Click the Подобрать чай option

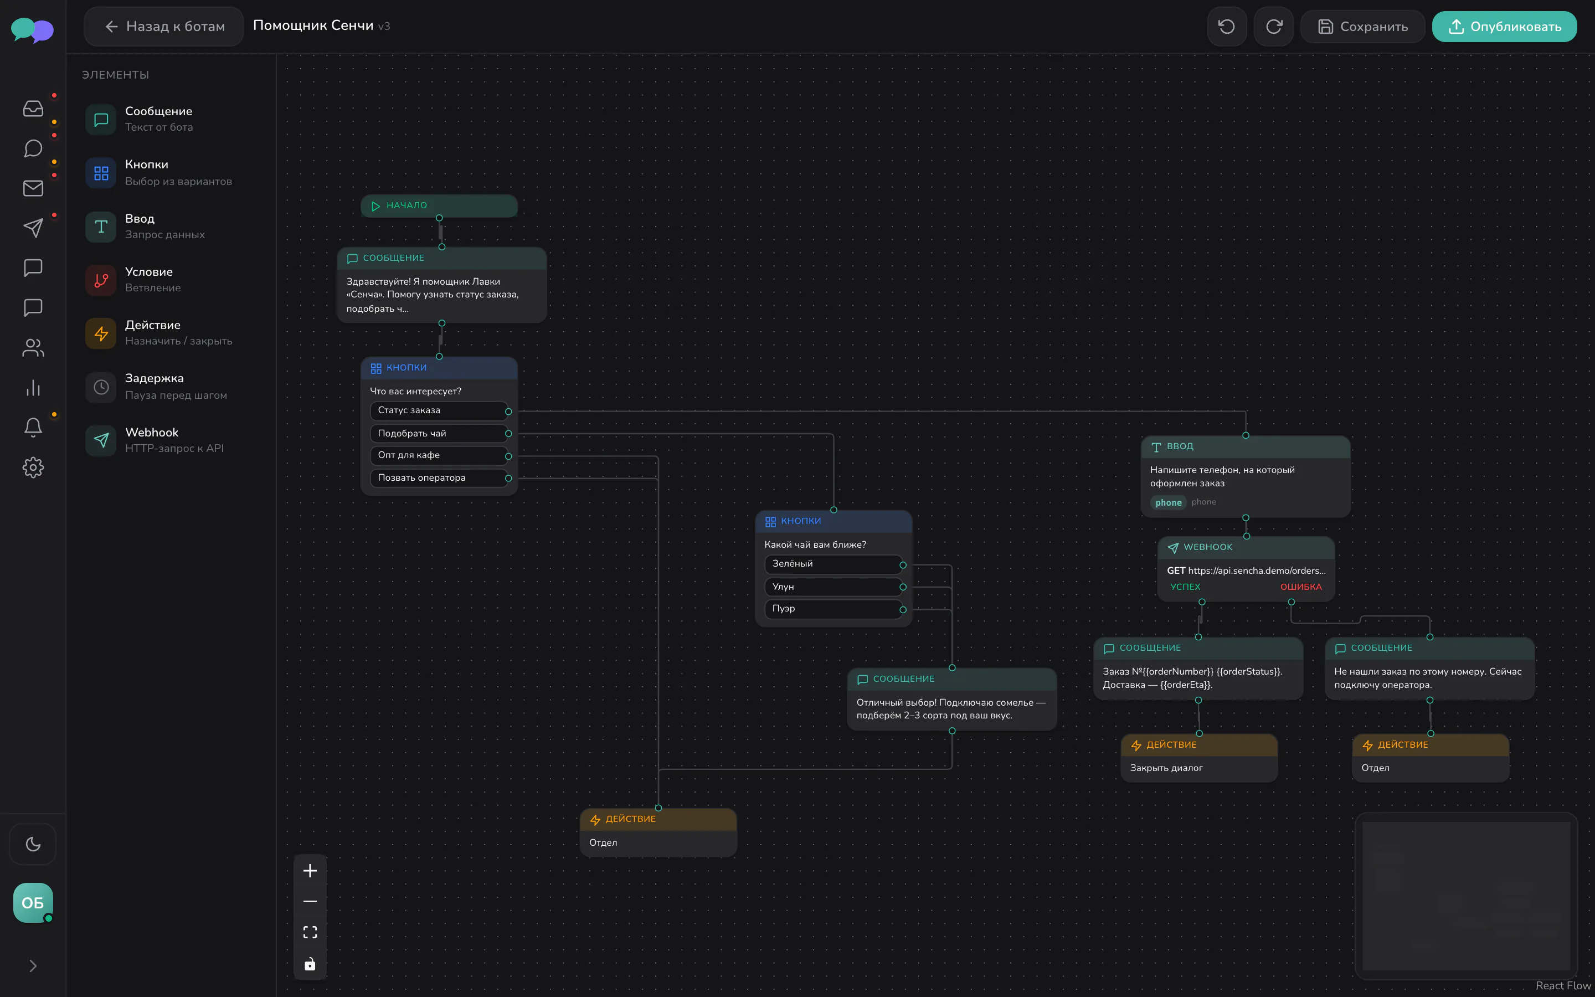coord(439,433)
